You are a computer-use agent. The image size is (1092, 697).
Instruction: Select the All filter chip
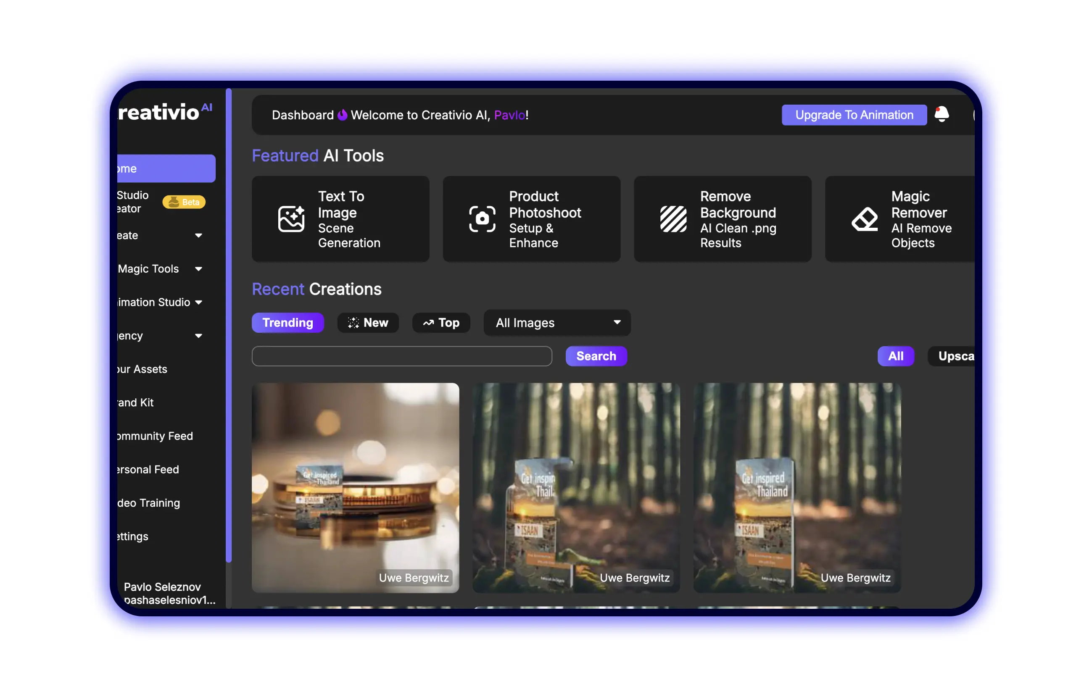point(896,356)
